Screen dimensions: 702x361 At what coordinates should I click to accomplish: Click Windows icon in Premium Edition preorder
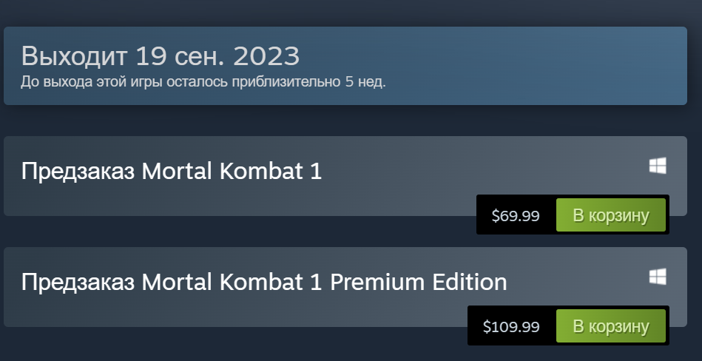658,277
